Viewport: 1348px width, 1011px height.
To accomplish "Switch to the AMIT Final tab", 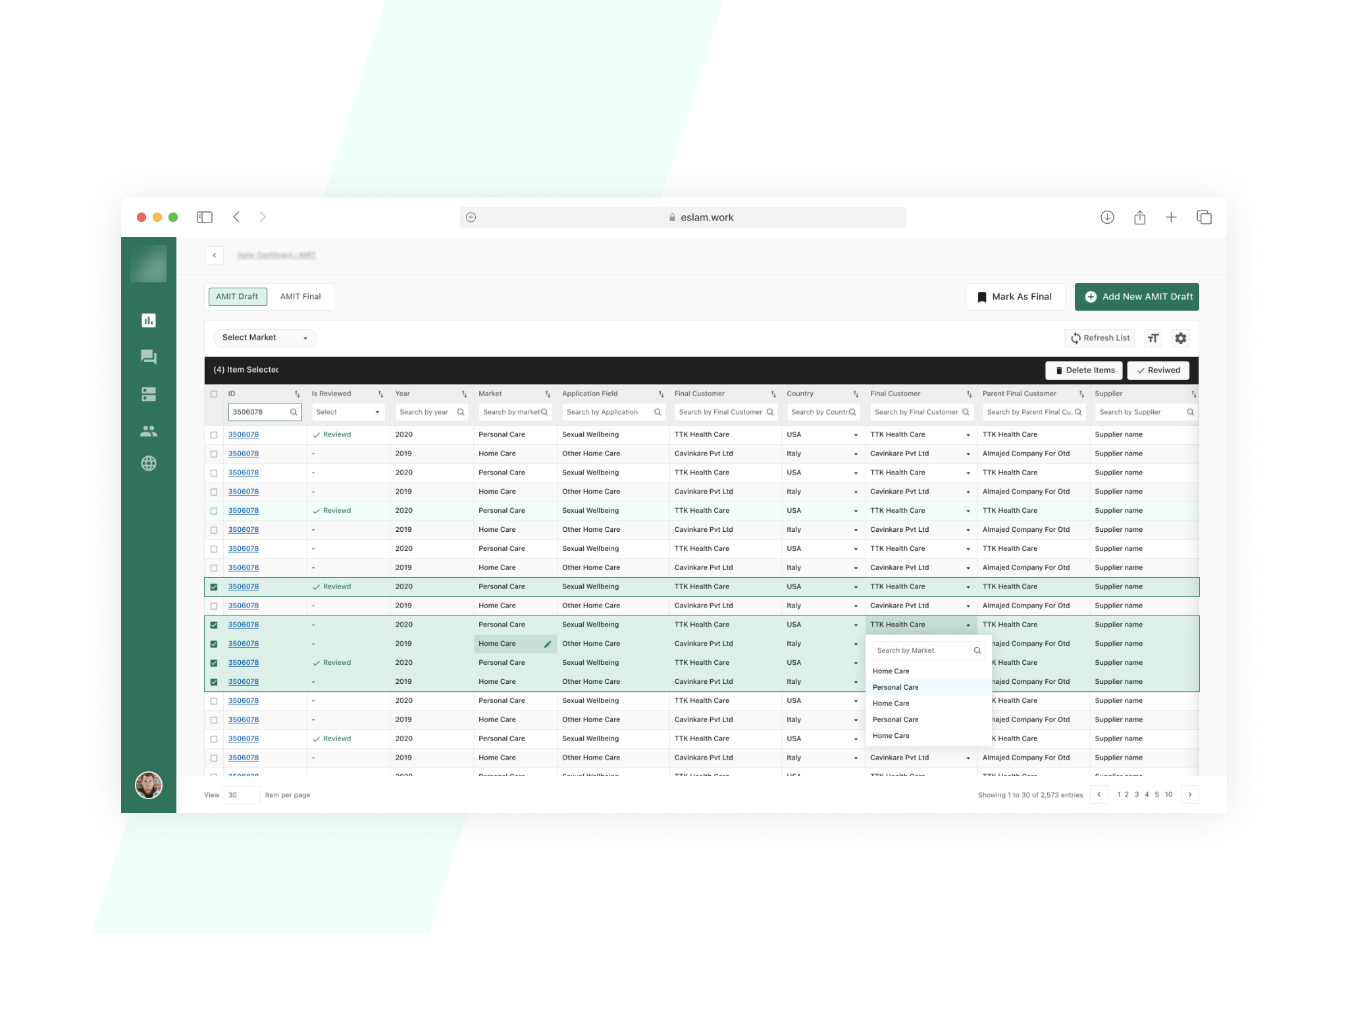I will (300, 296).
